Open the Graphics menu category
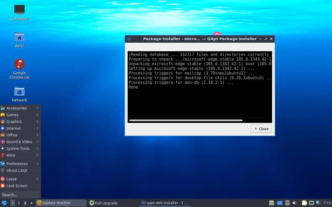Viewport: 332px width, 207px height. (x=20, y=122)
